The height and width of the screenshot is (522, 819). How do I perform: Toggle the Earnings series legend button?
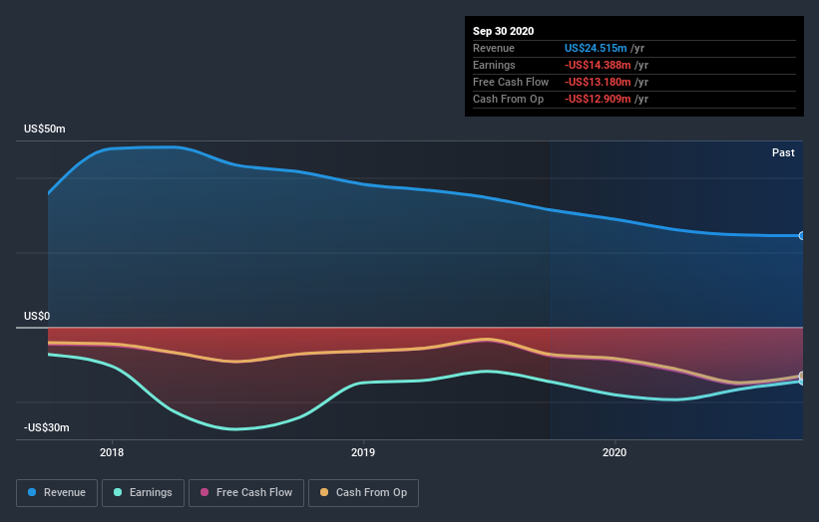[x=143, y=493]
